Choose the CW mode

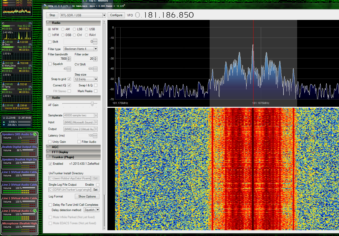click(x=74, y=35)
